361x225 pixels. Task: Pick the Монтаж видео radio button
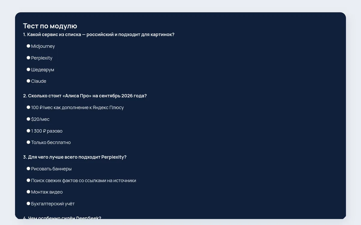(28, 191)
